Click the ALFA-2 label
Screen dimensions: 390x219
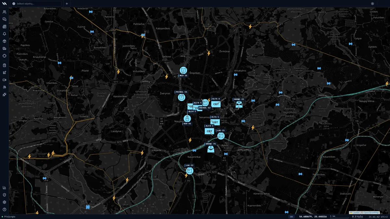point(192,111)
